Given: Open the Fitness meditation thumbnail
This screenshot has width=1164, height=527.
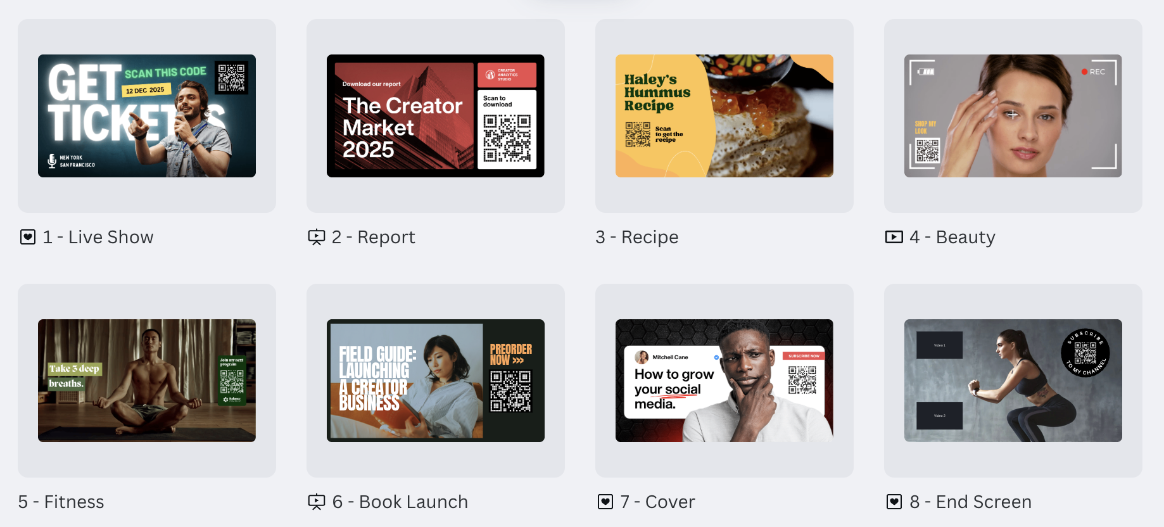Looking at the screenshot, I should (147, 381).
